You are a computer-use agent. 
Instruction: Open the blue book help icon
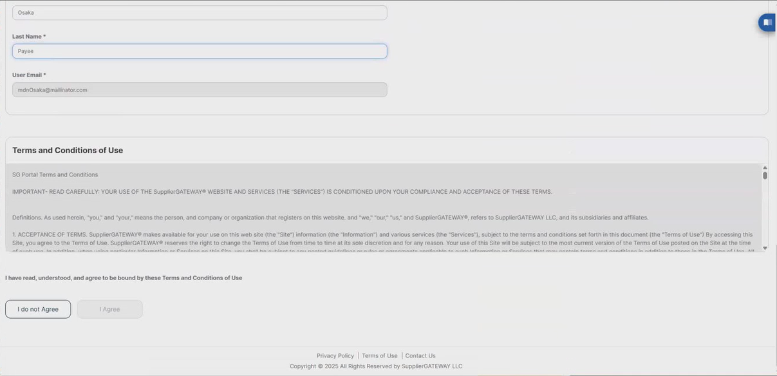(767, 23)
